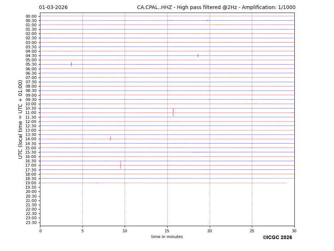
Task: Click the 0 tick on the minutes axis
Action: click(x=40, y=231)
